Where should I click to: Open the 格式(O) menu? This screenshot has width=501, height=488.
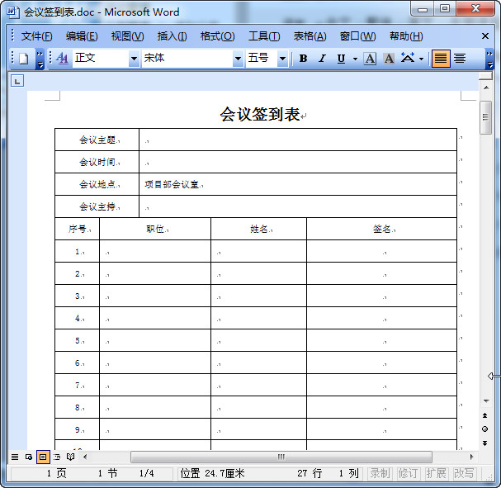[x=218, y=36]
